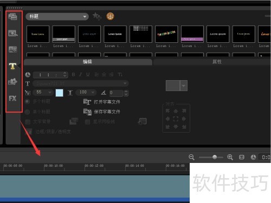Viewport: 271px width, 203px height.
Task: Click the project duration clock icon near timeline
Action: (x=253, y=157)
